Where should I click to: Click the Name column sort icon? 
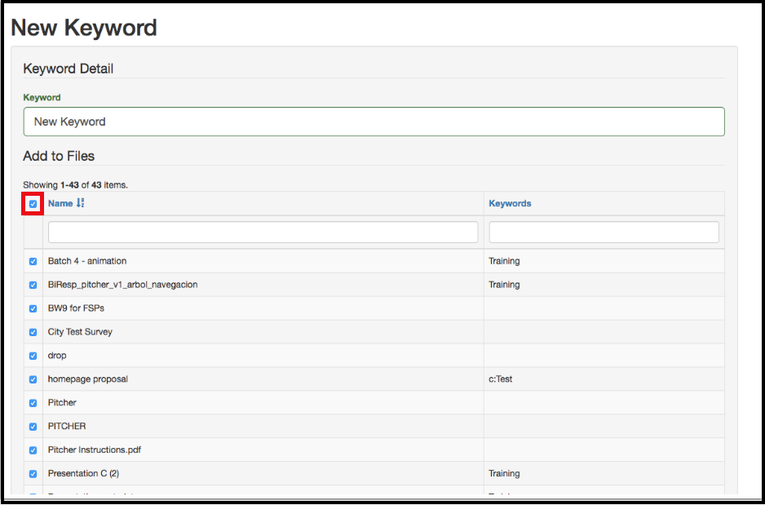click(x=80, y=203)
